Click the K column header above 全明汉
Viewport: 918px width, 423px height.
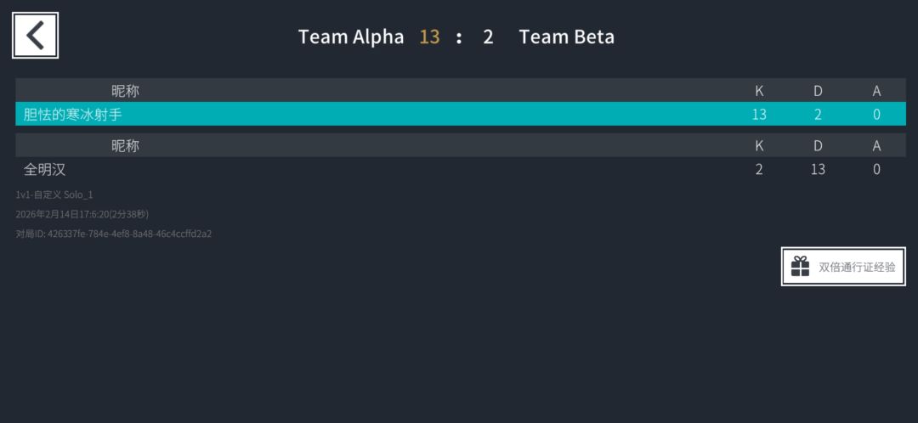[759, 145]
